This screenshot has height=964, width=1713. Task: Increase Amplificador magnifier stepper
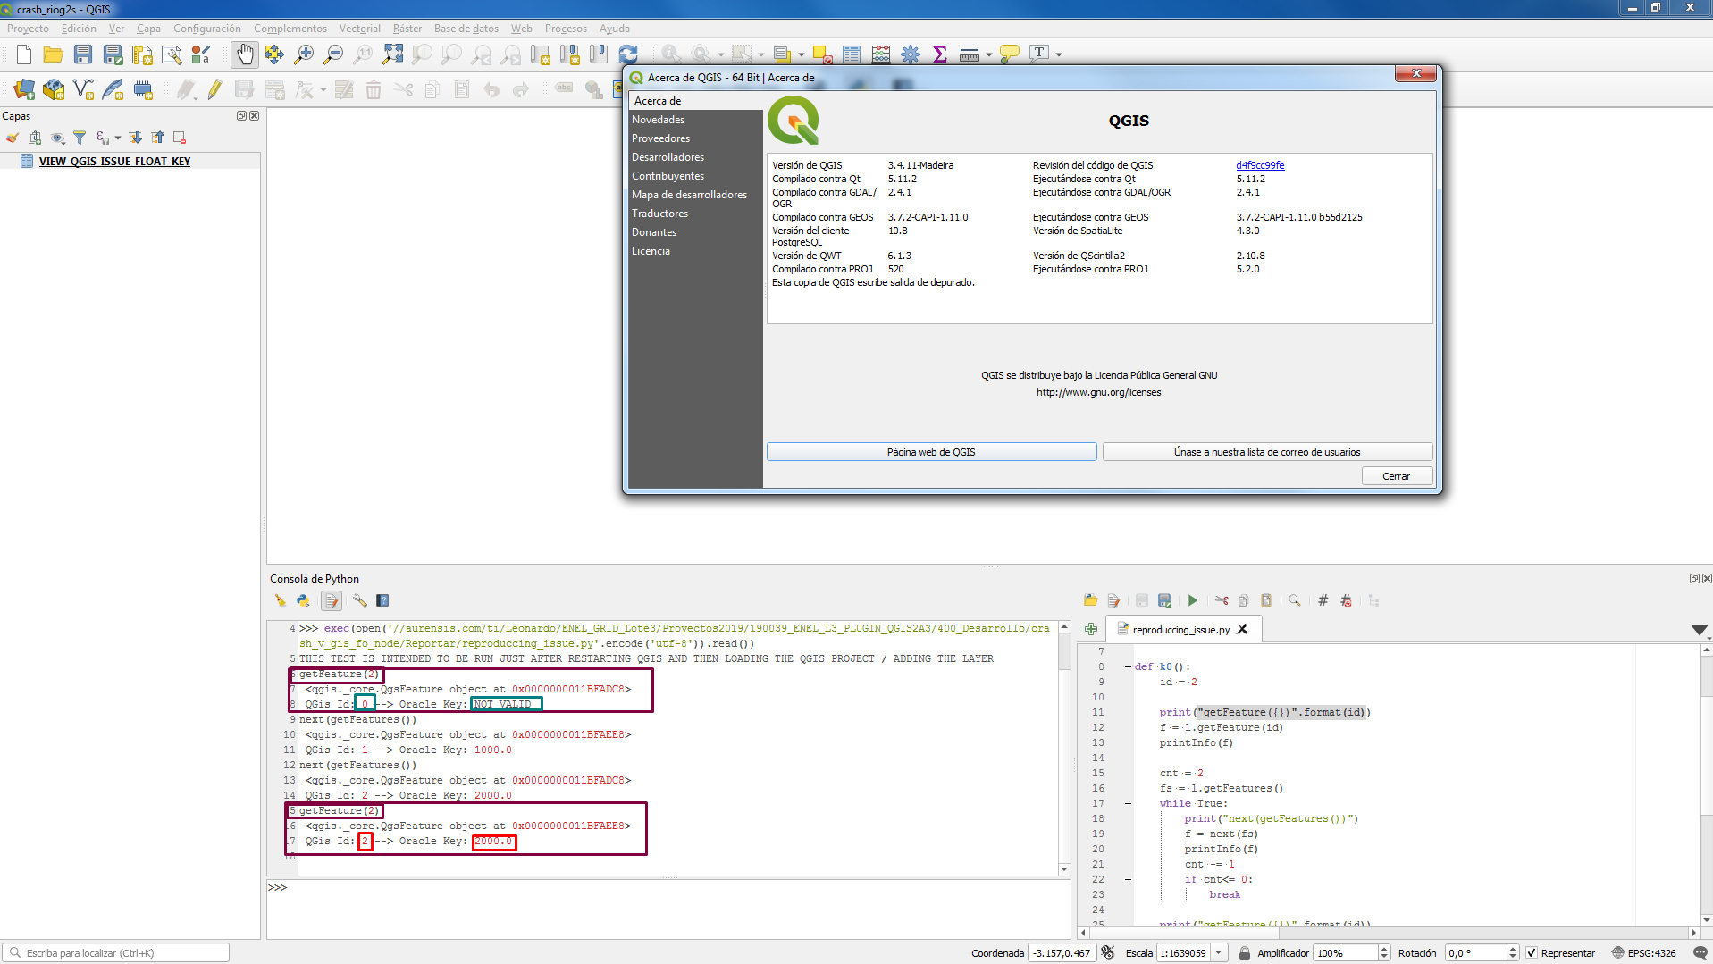pos(1384,950)
